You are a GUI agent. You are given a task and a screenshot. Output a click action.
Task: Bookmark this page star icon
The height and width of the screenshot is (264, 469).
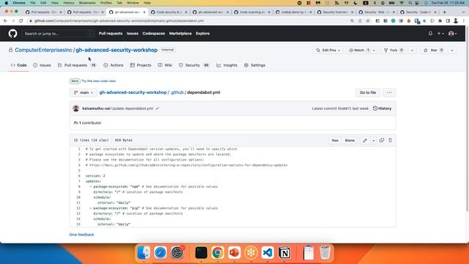click(x=368, y=21)
